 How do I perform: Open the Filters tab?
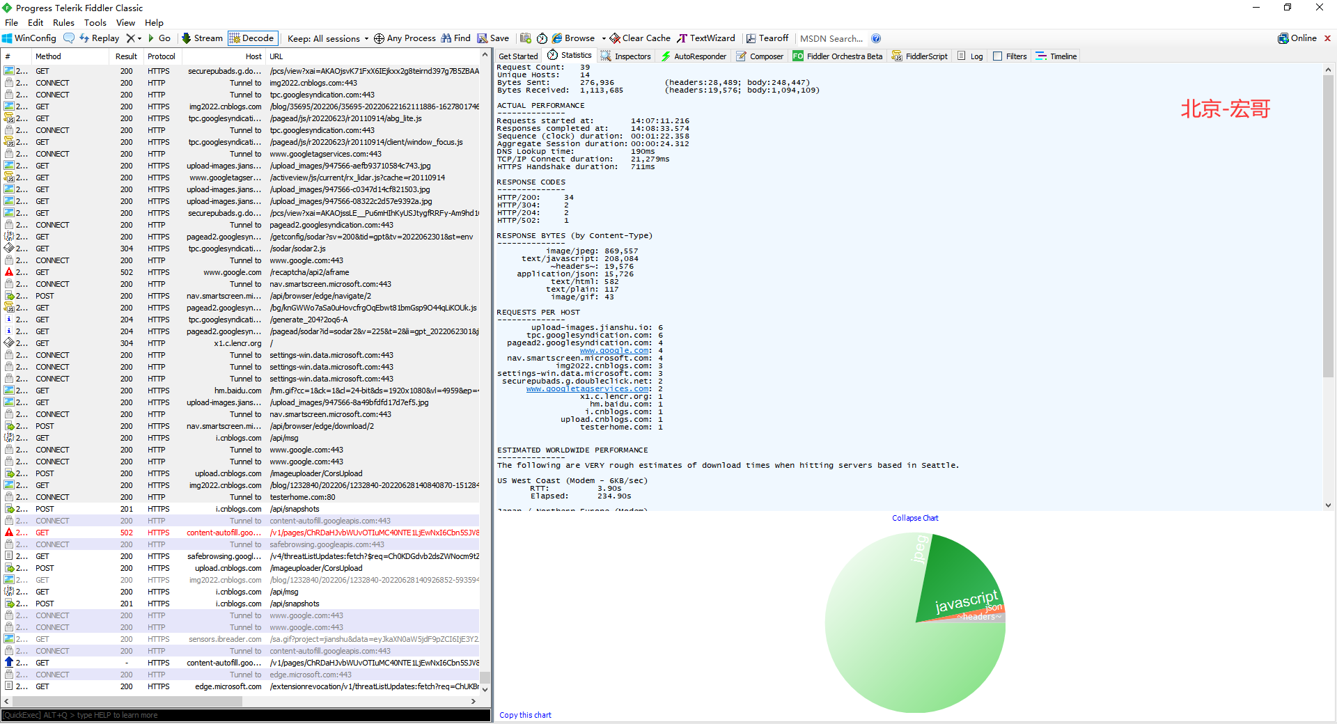1010,56
